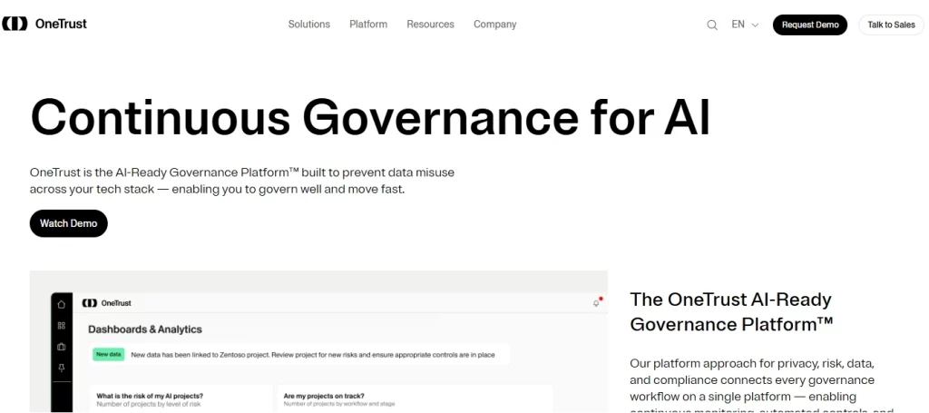Click the Dashboards & Analytics heading

145,329
